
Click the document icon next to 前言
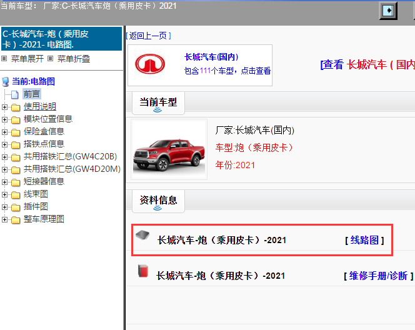pyautogui.click(x=15, y=94)
